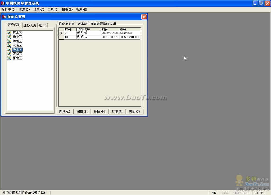This screenshot has width=271, height=195.
Task: Click the 序号 cell showing 2
Action: pos(70,33)
